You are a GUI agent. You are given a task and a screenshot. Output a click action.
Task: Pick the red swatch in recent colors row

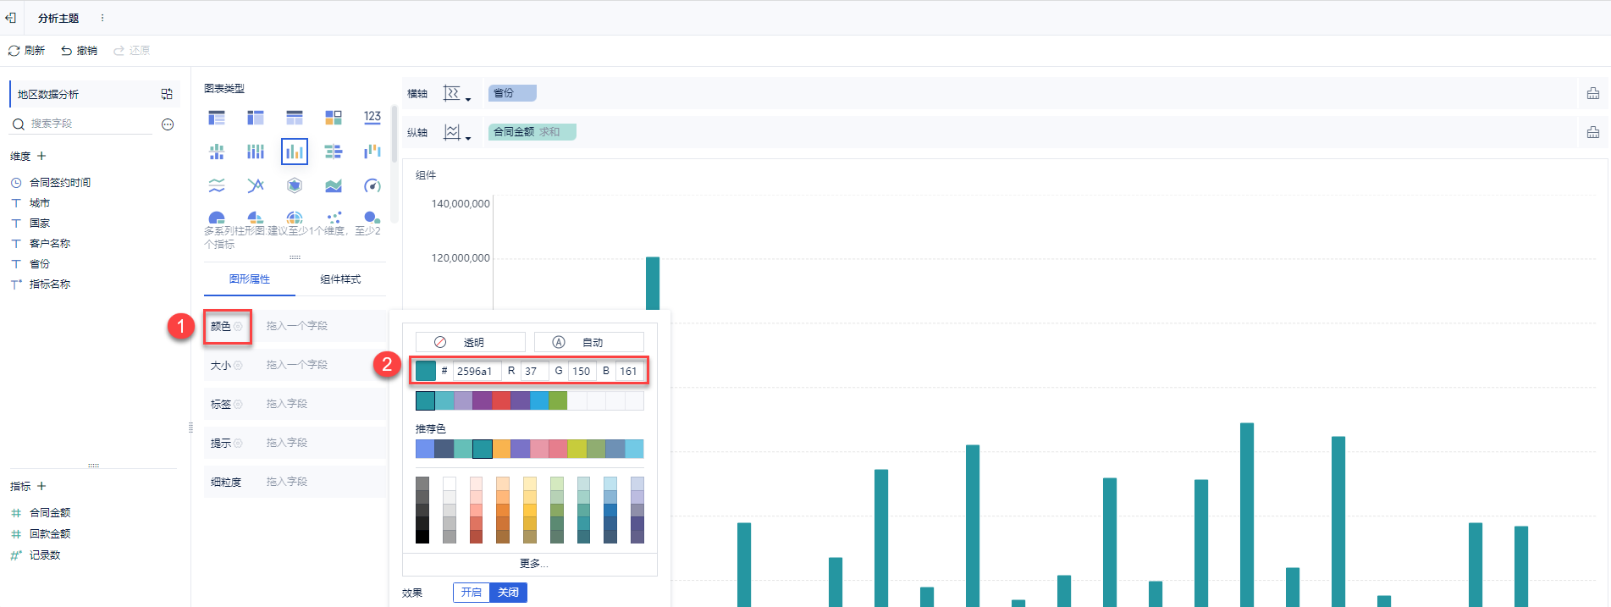pos(501,400)
